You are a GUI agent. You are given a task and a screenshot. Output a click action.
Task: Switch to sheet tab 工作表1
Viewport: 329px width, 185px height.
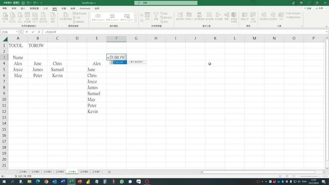(23, 172)
